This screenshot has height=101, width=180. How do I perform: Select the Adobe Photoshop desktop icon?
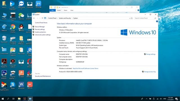tap(4, 75)
